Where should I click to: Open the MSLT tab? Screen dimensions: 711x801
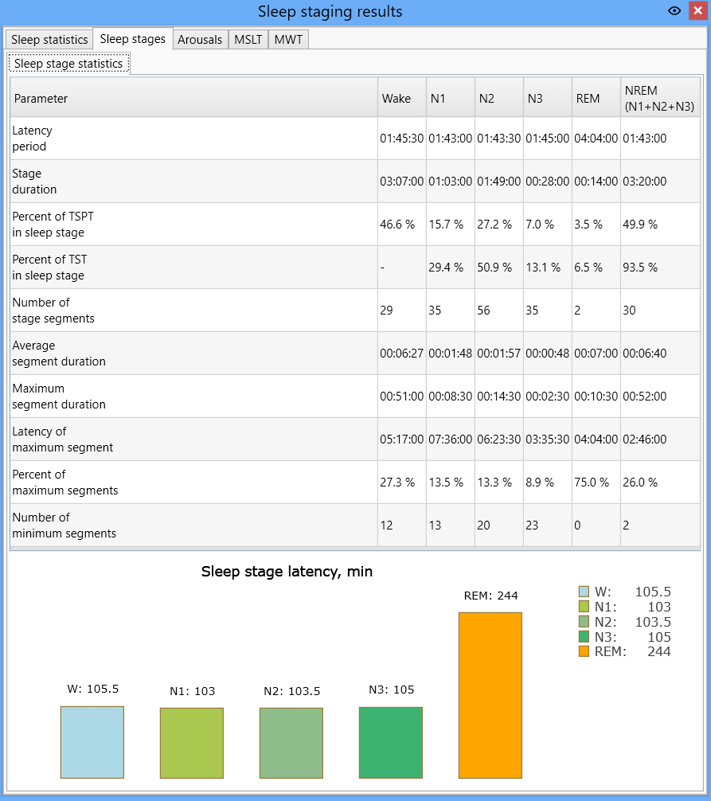(248, 39)
